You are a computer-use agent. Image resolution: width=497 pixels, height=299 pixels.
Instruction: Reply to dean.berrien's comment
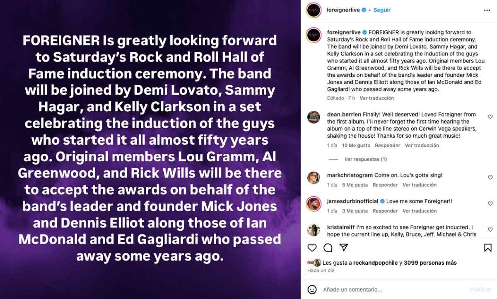[387, 146]
